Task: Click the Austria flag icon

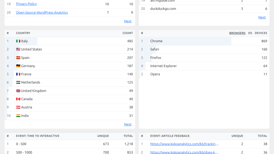Action: click(18, 107)
